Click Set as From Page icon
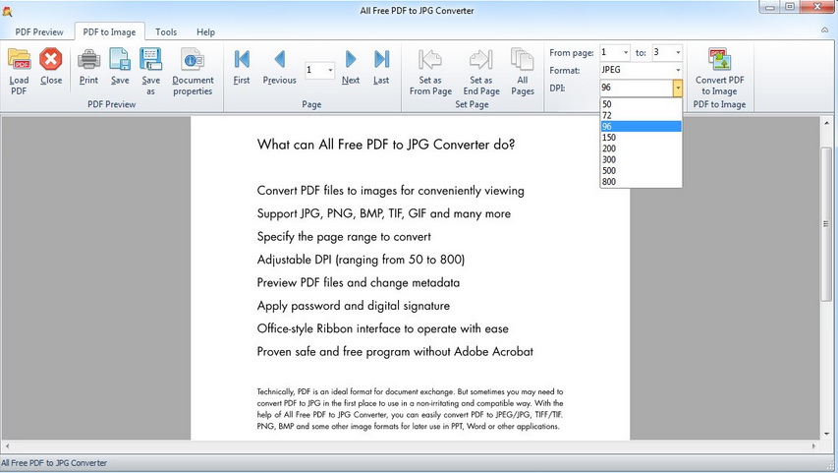Viewport: 838px width, 473px height. click(430, 59)
